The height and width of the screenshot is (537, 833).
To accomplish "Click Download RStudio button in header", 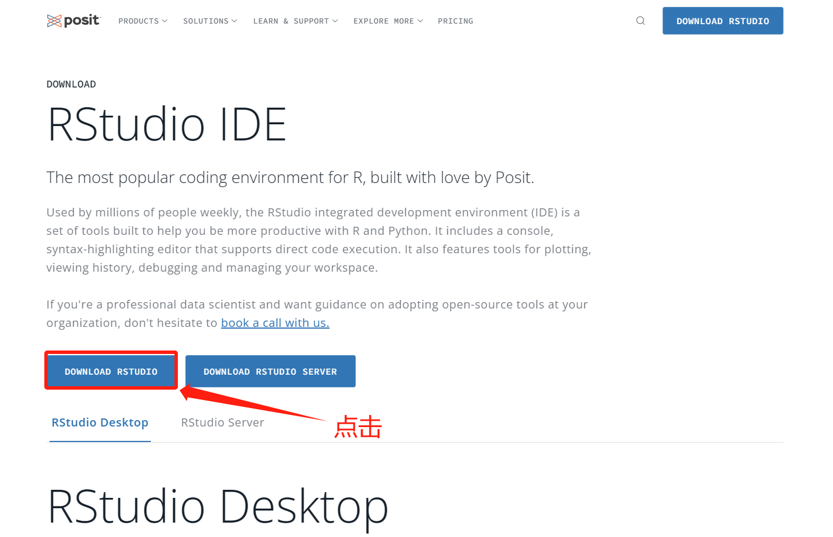I will tap(722, 21).
